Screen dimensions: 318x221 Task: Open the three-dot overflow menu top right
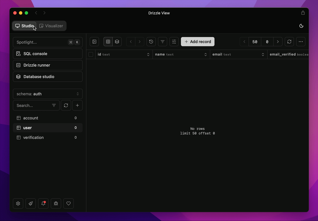(301, 41)
